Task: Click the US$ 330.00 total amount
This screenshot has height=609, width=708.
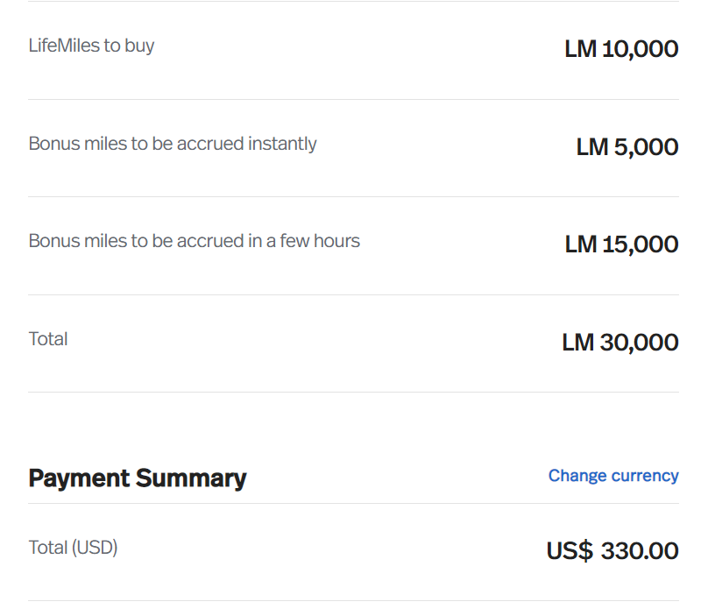Action: click(612, 551)
